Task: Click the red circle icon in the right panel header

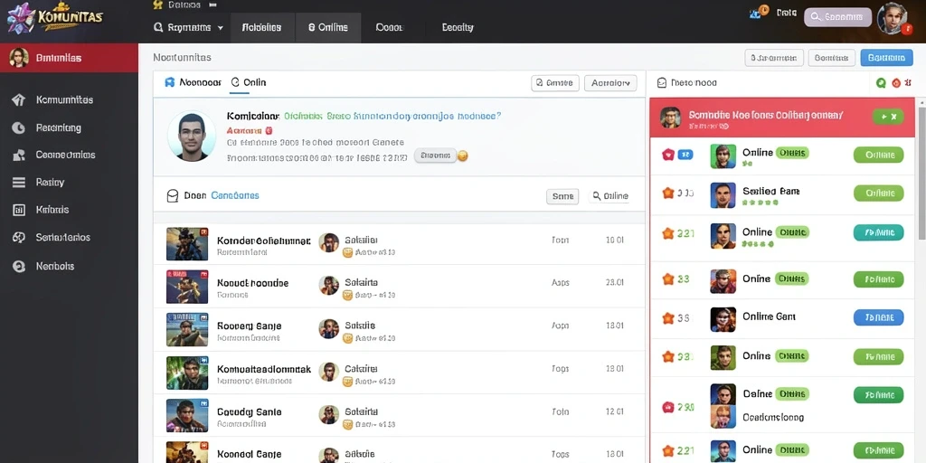Action: [896, 83]
